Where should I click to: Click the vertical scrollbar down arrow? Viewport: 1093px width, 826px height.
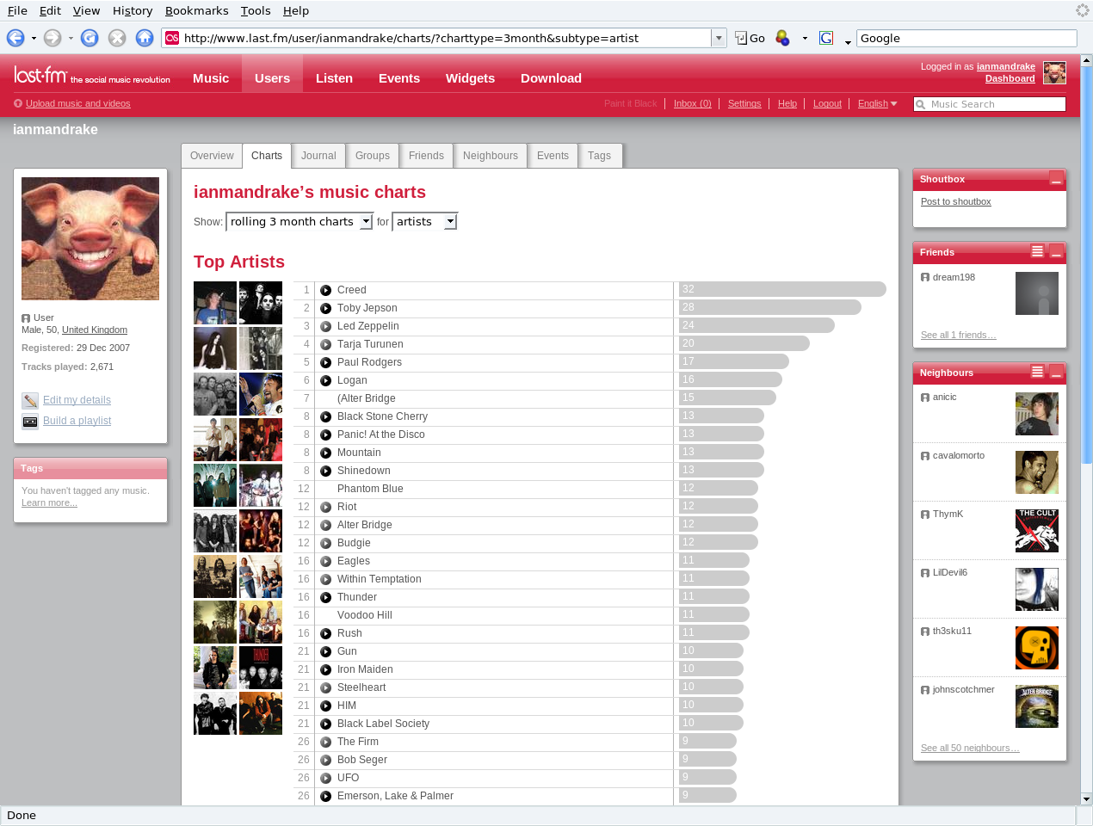(1086, 799)
